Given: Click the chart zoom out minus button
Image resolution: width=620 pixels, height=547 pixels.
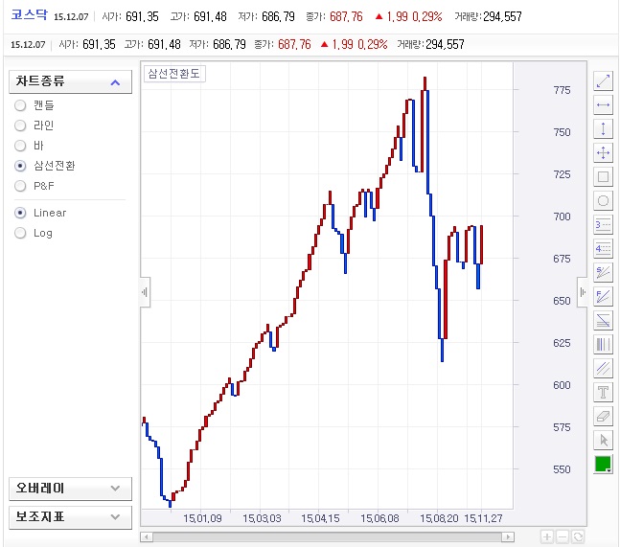Looking at the screenshot, I should point(563,537).
